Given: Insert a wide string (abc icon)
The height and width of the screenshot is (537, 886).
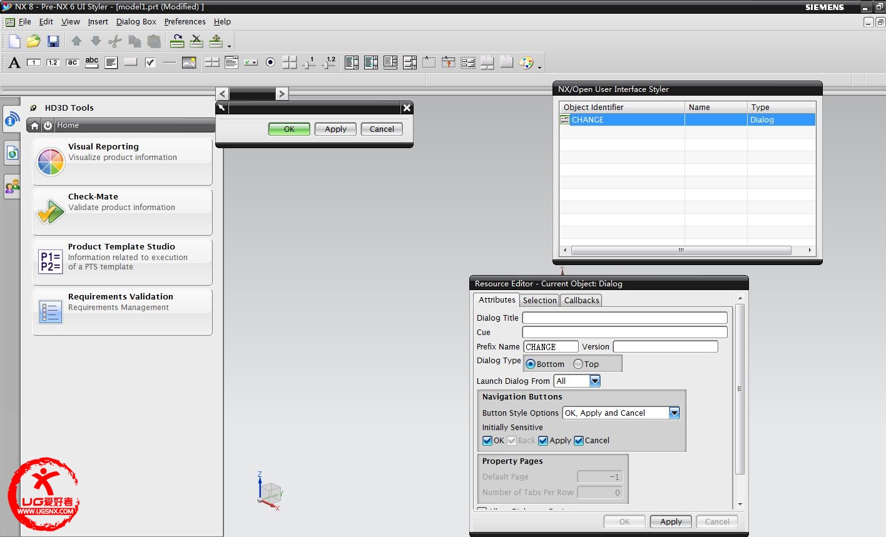Looking at the screenshot, I should (x=92, y=63).
